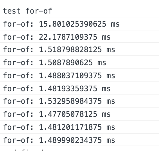Viewport: 159px width, 151px height.
Task: Click the 'ms' unit after 1.489990234375
Action: coord(111,140)
